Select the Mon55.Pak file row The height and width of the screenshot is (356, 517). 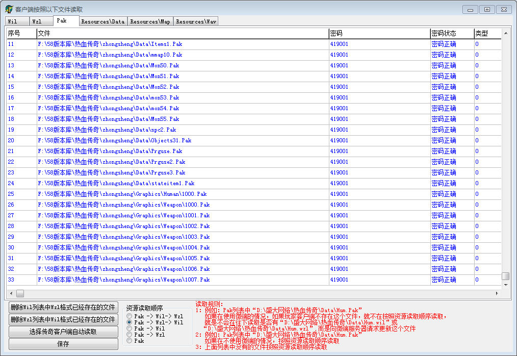pos(254,119)
